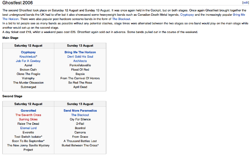Click the red Burning Skies link

pos(28,119)
